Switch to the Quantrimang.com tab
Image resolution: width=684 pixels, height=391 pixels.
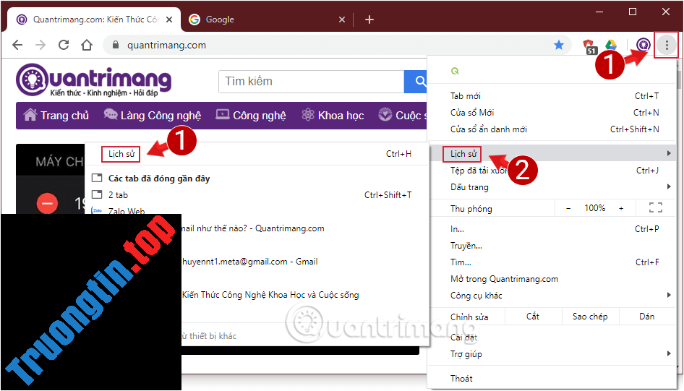[x=94, y=20]
